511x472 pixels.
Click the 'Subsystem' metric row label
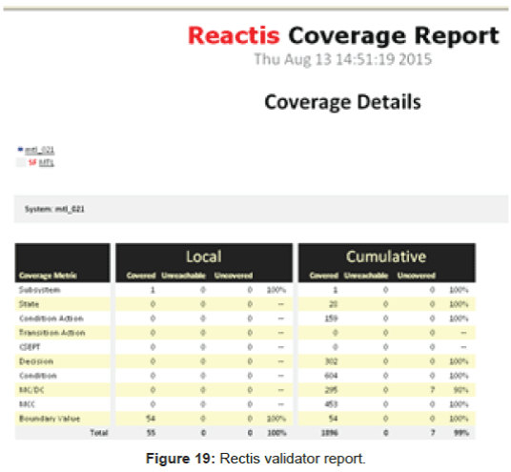click(39, 290)
